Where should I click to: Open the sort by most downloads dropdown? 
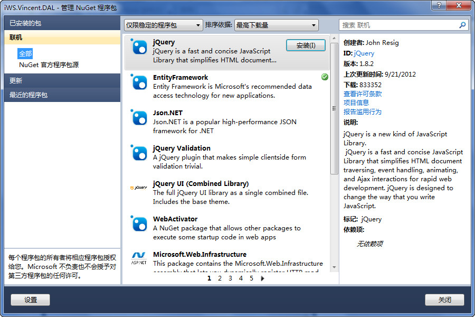(x=276, y=25)
